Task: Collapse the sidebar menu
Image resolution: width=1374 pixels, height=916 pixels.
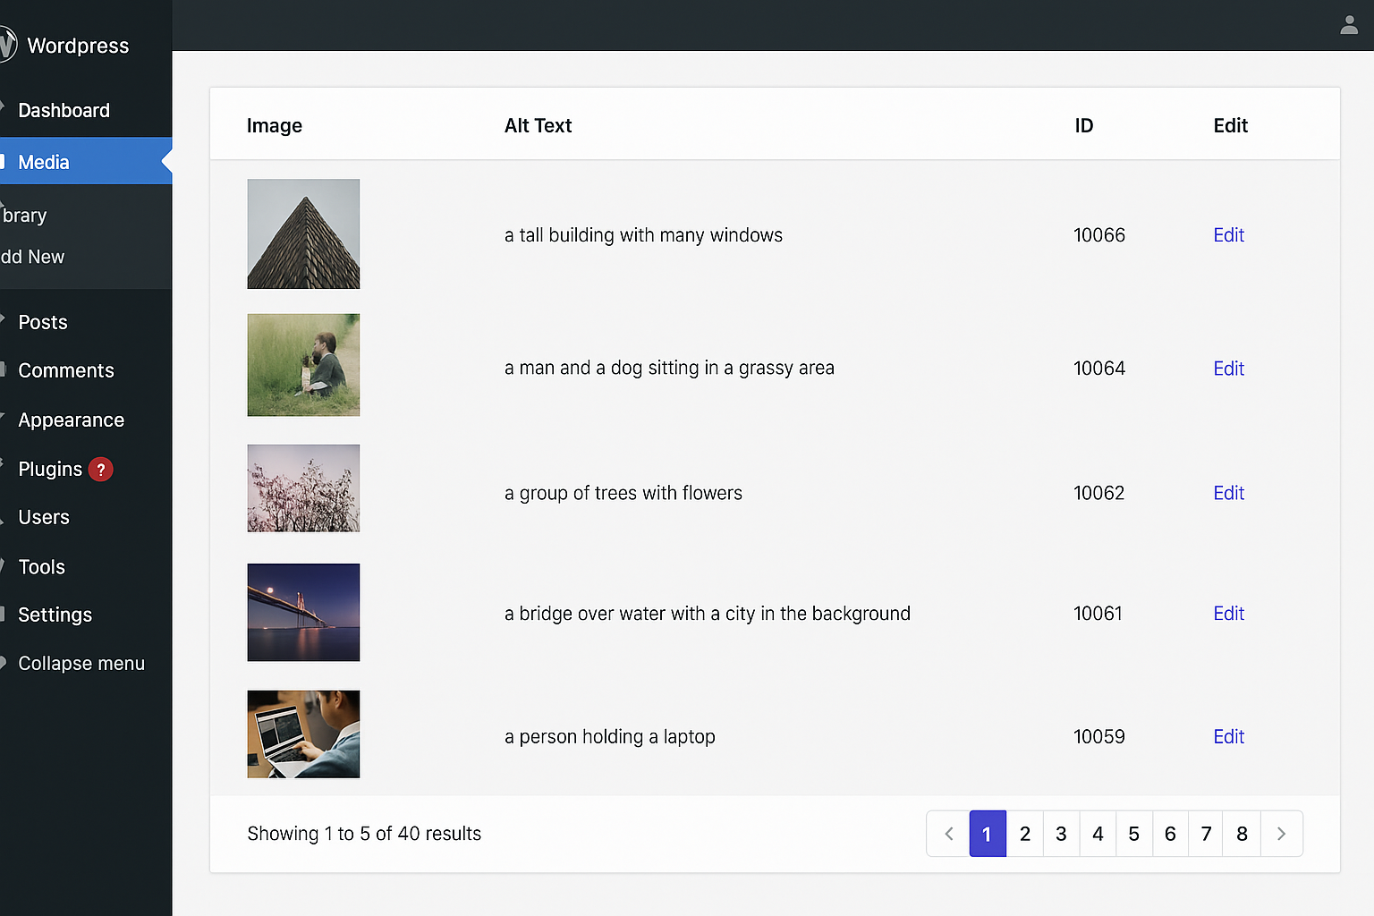Action: click(81, 664)
